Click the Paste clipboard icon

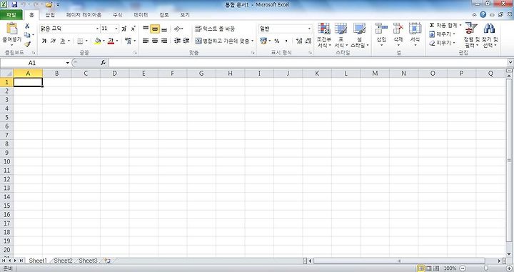[11, 29]
